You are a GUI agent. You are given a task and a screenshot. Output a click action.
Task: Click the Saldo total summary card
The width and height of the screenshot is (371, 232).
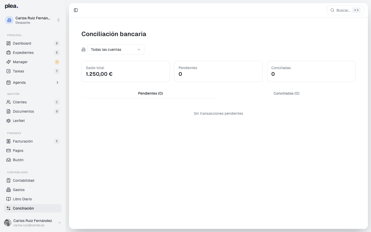pyautogui.click(x=125, y=71)
